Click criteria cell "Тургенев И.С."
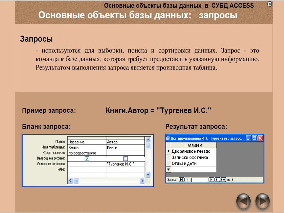Viewport: 284px width, 213px height. click(x=125, y=164)
